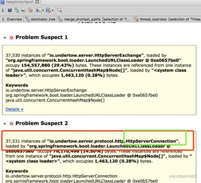Open the Run Report dropdown arrow

pyautogui.click(x=43, y=11)
